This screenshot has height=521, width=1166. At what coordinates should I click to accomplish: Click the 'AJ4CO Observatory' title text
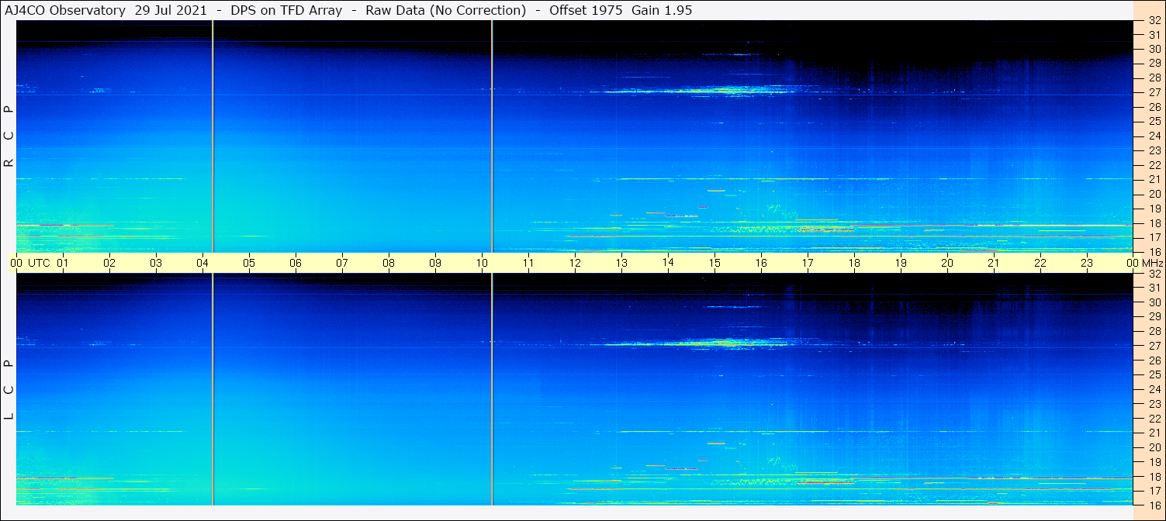pyautogui.click(x=67, y=10)
